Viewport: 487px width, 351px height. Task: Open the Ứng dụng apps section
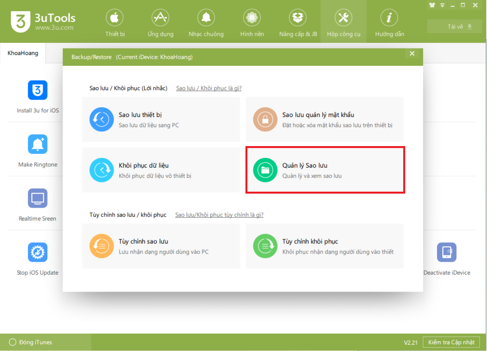(161, 23)
